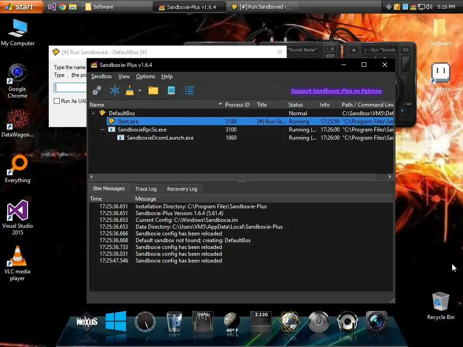Screen dimensions: 463x347
Task: Open Everything search desktop icon
Action: pyautogui.click(x=18, y=169)
